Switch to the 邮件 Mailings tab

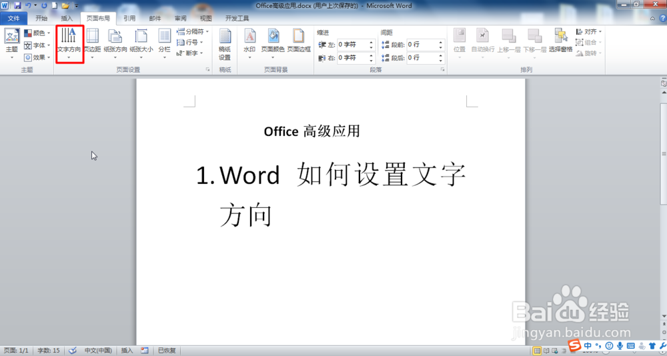tap(155, 18)
